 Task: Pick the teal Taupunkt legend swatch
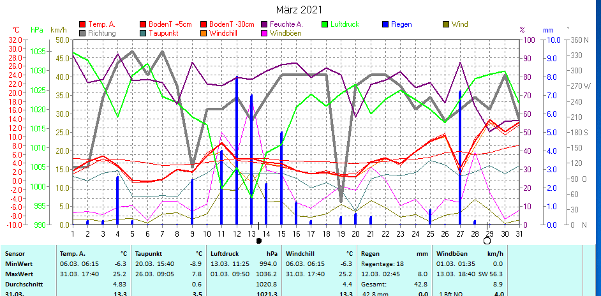pyautogui.click(x=143, y=33)
